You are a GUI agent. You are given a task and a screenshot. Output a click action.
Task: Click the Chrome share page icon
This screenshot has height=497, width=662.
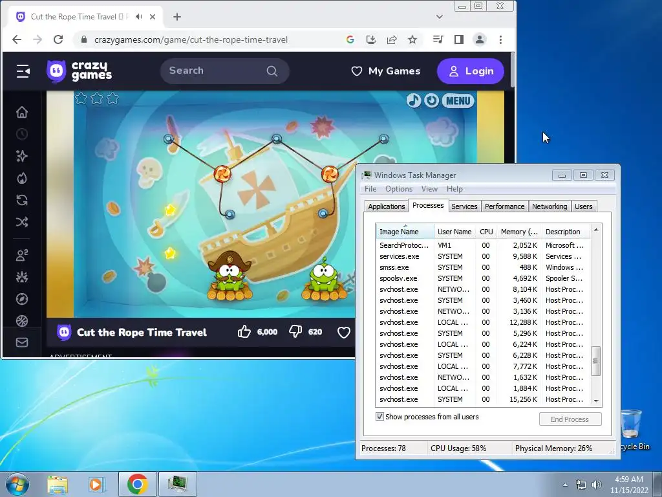point(392,39)
